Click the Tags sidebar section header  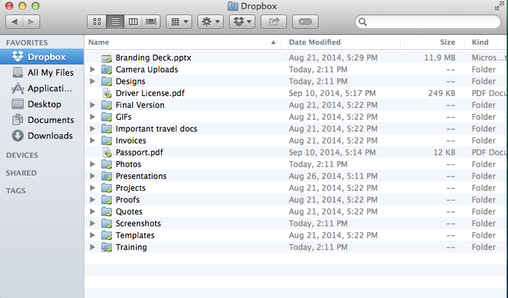coord(16,191)
